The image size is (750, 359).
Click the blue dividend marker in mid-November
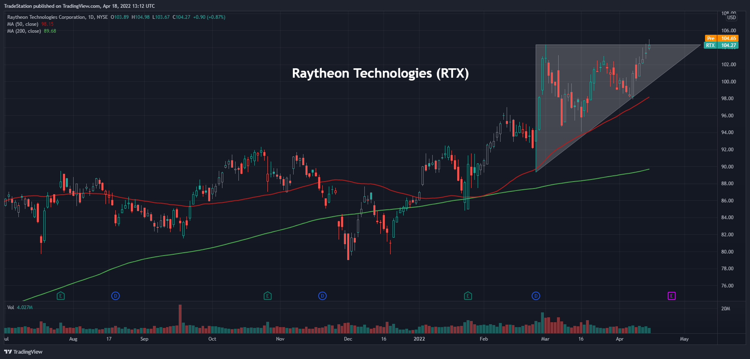(322, 296)
